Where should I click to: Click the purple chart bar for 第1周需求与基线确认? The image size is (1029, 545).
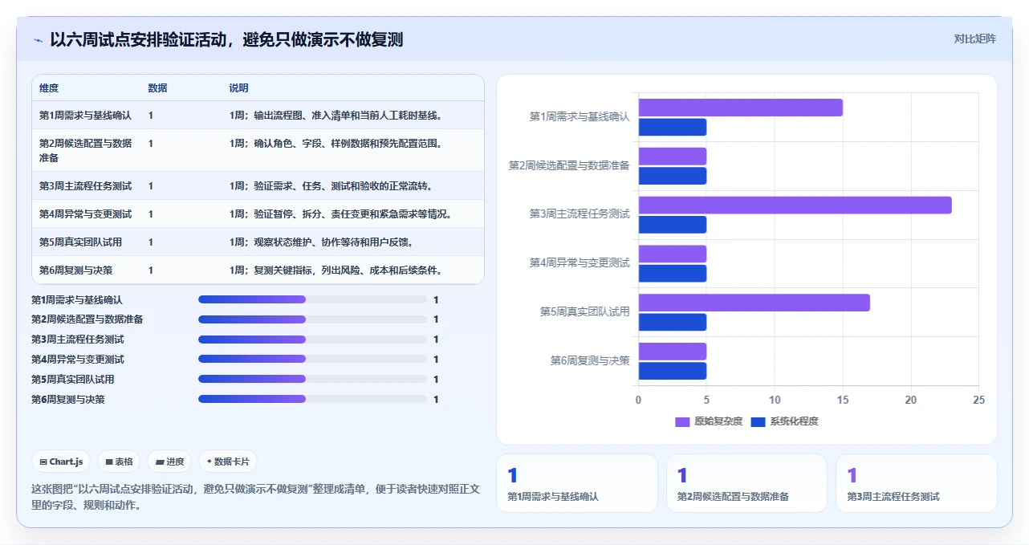click(740, 108)
